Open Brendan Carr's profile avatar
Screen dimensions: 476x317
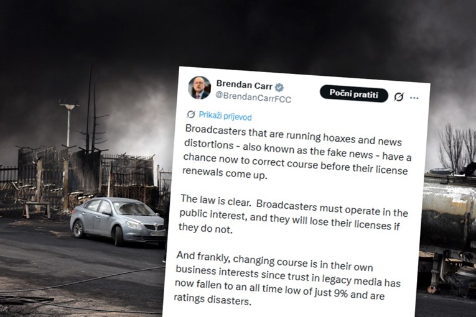coord(200,88)
